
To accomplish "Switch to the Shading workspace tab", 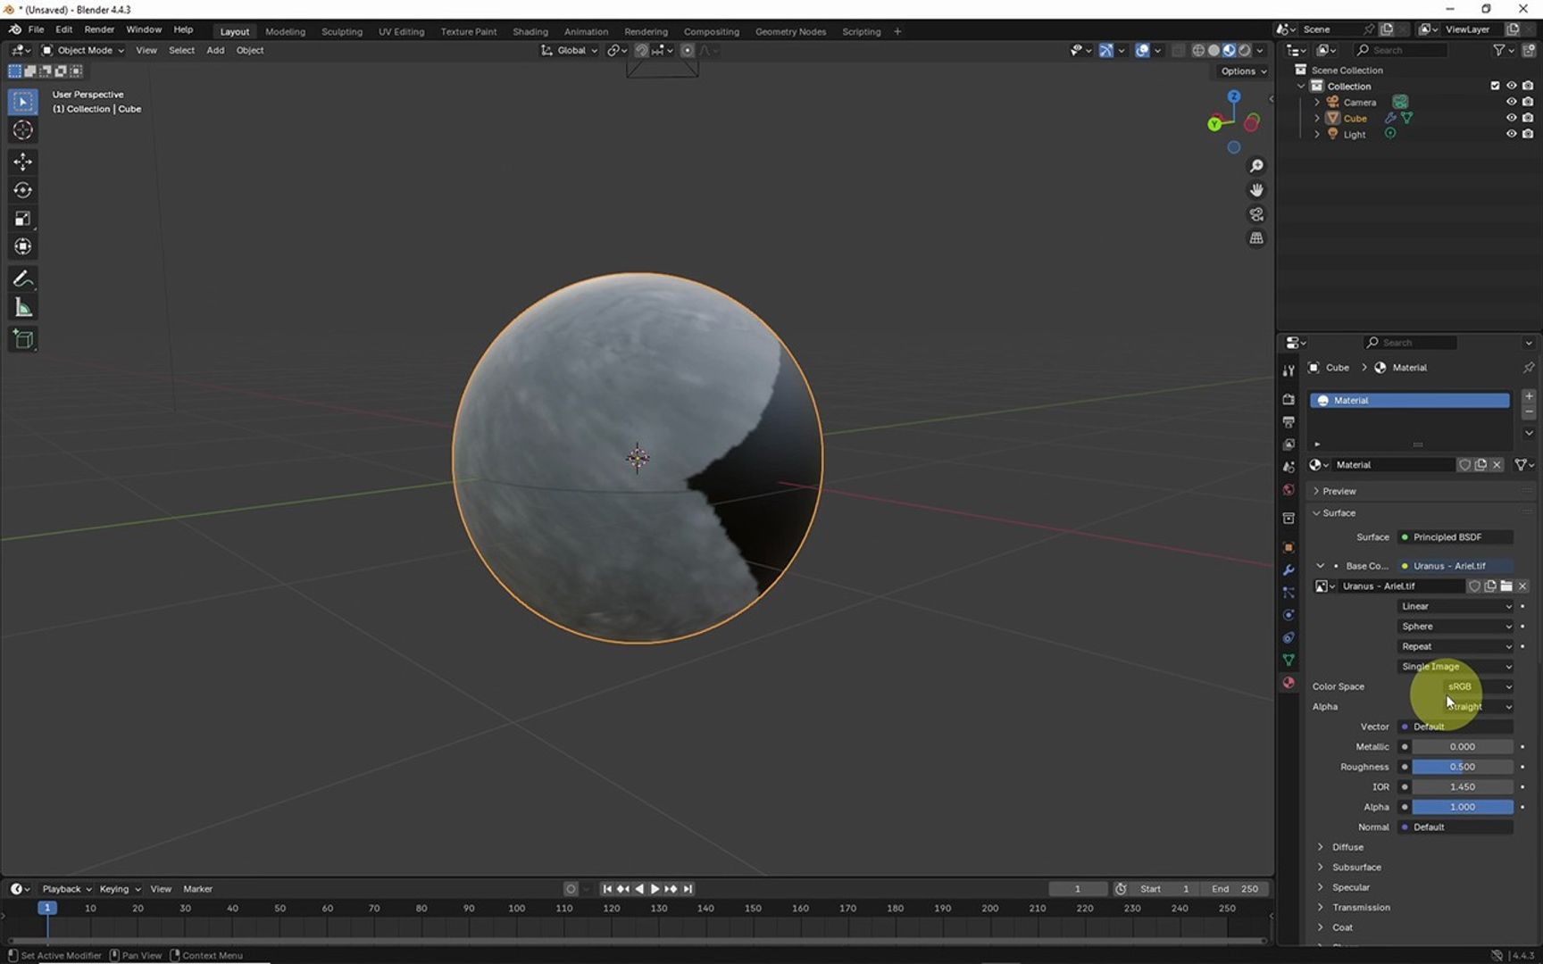I will (x=530, y=31).
